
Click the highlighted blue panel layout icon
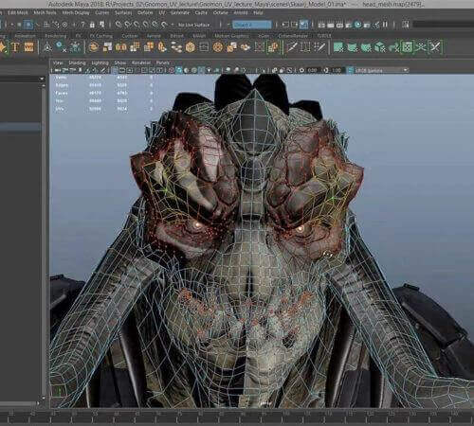303,25
